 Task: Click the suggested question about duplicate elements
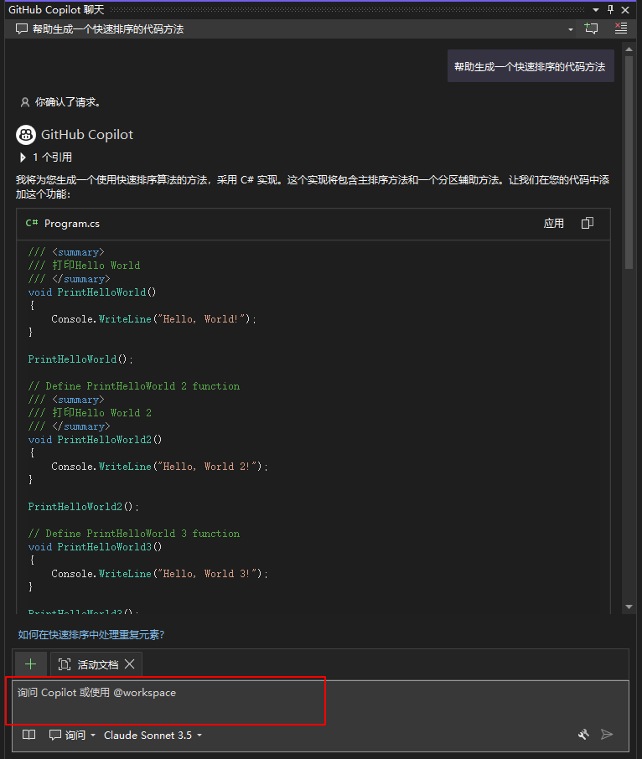[x=91, y=635]
